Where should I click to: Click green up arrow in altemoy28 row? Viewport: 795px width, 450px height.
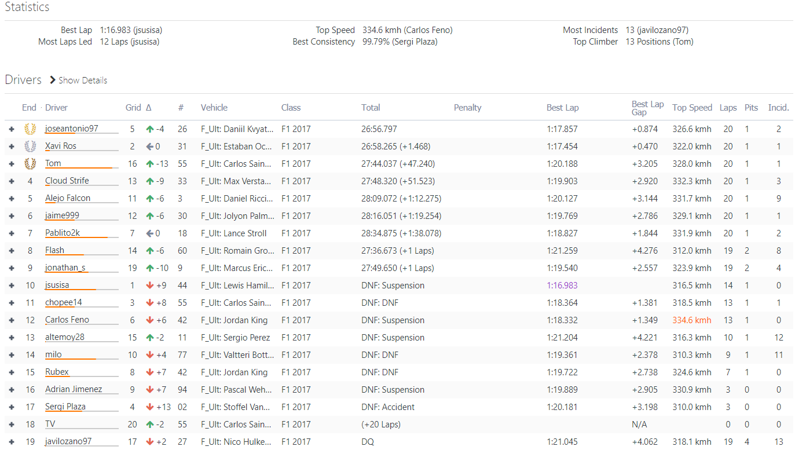(x=149, y=338)
